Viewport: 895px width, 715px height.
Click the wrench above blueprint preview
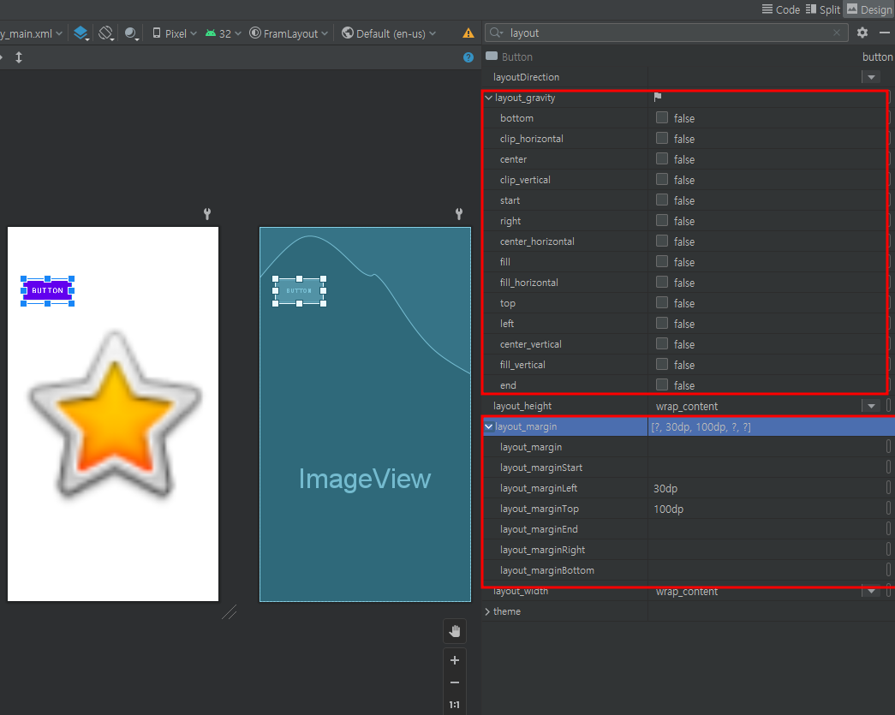tap(459, 213)
